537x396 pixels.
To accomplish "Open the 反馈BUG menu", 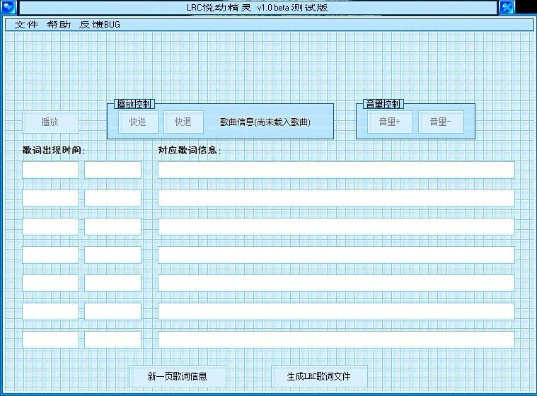I will click(100, 25).
